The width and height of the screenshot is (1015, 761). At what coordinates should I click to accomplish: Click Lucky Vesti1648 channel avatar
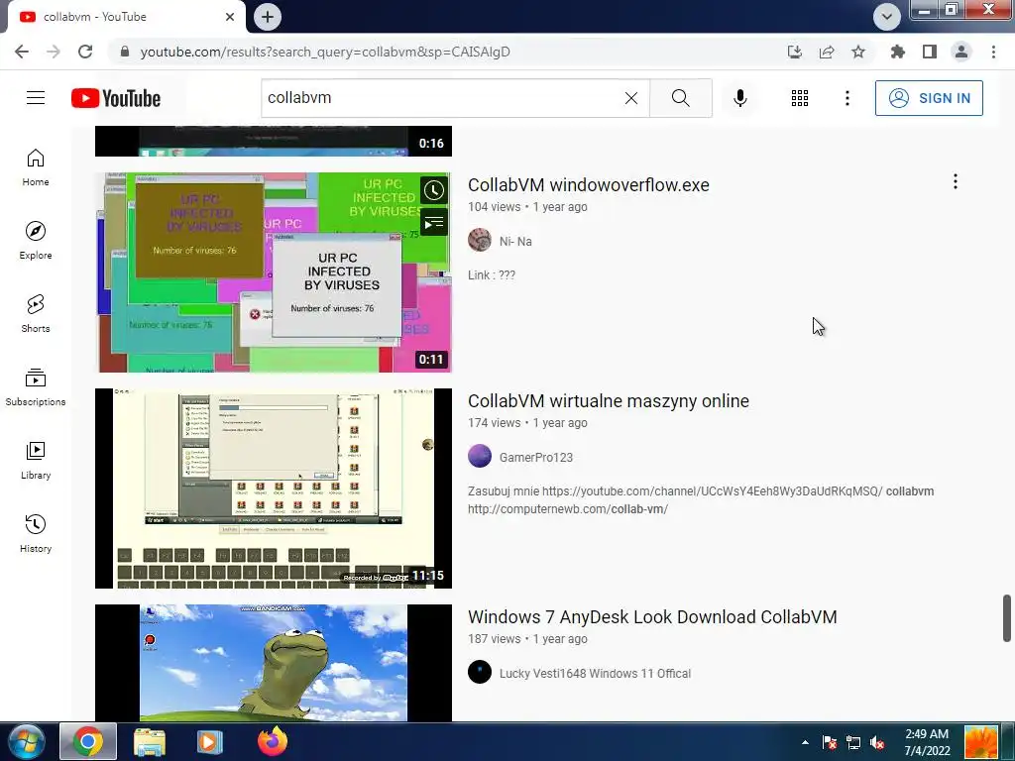pos(480,673)
